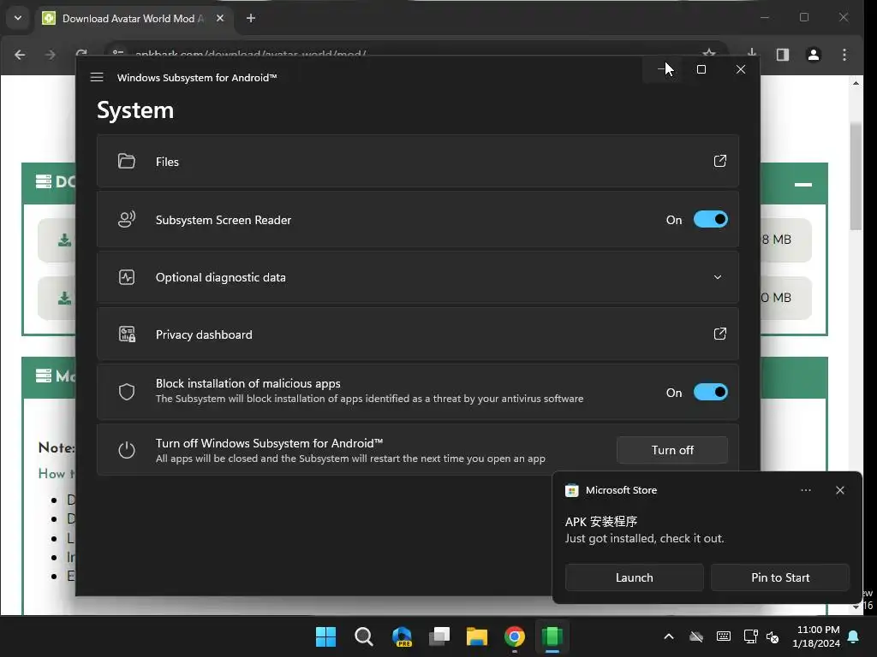Open the clock showing 11:00 PM
Screen dimensions: 877x657
click(816, 636)
